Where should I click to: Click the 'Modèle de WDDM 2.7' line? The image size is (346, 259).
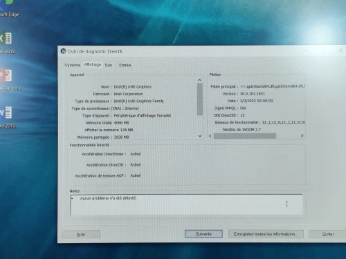coord(242,130)
